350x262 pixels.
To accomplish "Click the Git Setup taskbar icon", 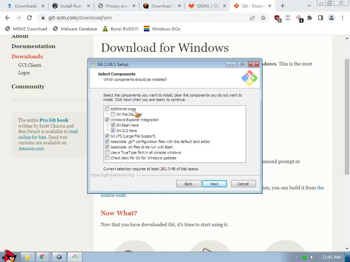I will [75, 257].
